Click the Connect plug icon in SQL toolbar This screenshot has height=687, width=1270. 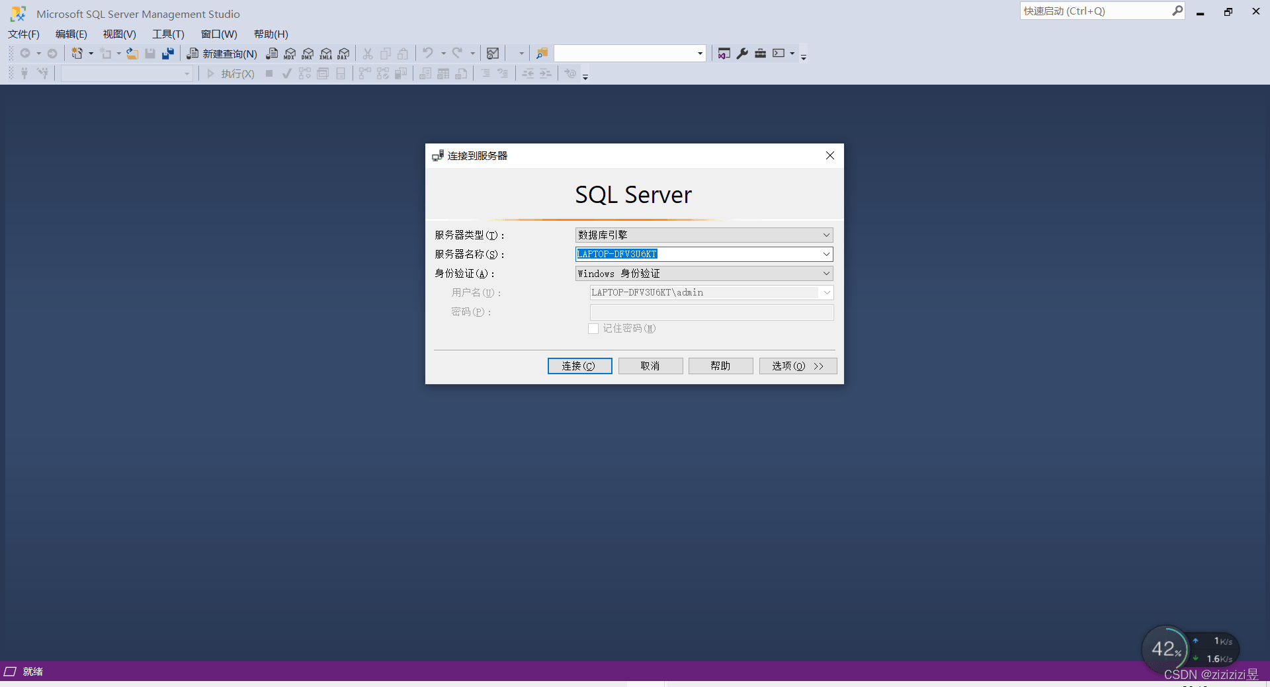click(24, 73)
